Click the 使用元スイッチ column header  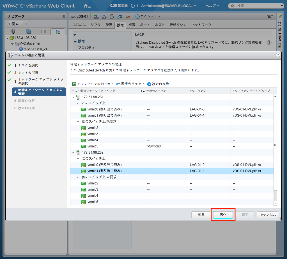[167, 91]
